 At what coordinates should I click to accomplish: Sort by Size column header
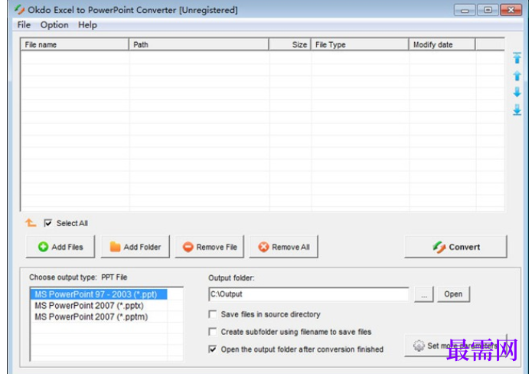(x=290, y=44)
